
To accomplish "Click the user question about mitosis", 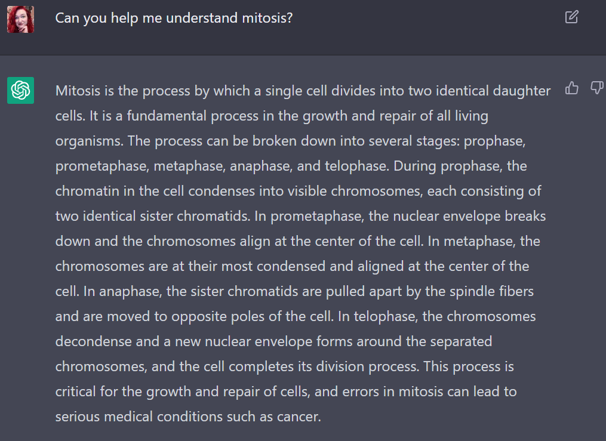I will point(174,18).
